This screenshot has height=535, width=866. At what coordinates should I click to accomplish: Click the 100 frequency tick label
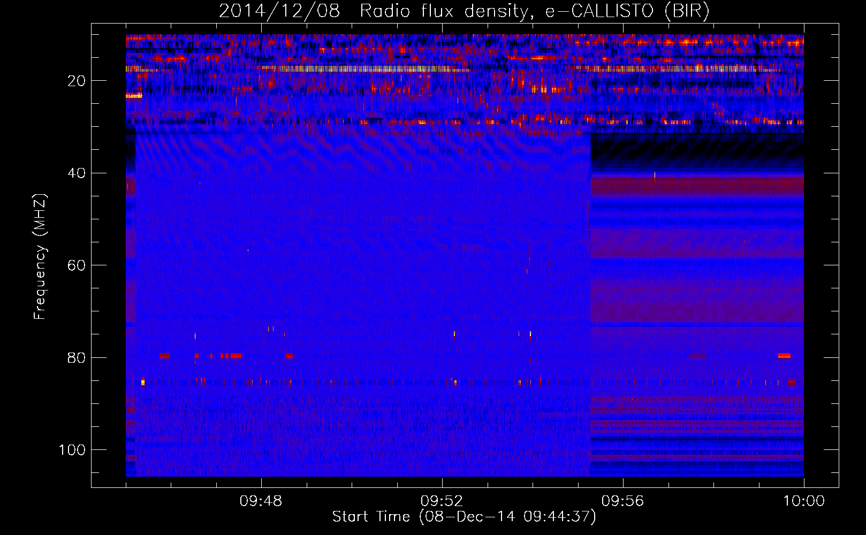(72, 450)
